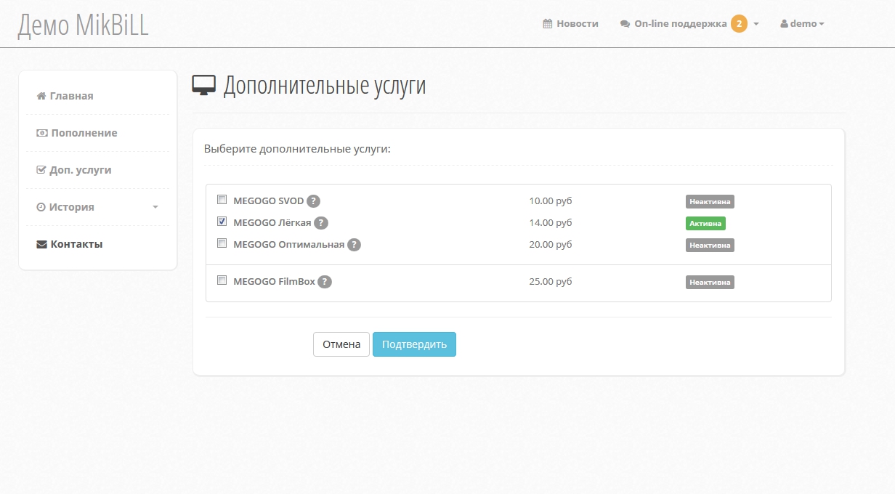Open the On-line поддержка dropdown arrow
The width and height of the screenshot is (895, 494).
(x=756, y=24)
